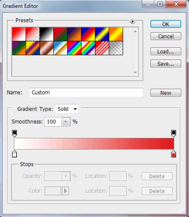The height and width of the screenshot is (217, 189).
Task: Choose the black-to-white gradient preset
Action: [46, 34]
